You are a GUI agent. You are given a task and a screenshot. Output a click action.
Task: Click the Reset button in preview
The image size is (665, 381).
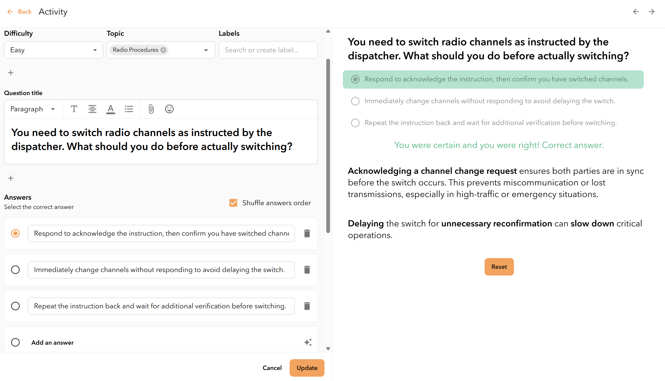(499, 267)
